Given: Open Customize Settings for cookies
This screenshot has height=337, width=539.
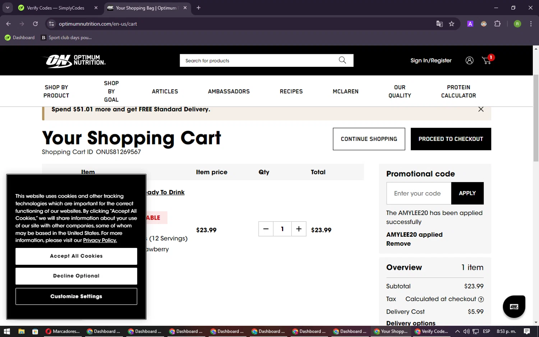Looking at the screenshot, I should (x=76, y=296).
